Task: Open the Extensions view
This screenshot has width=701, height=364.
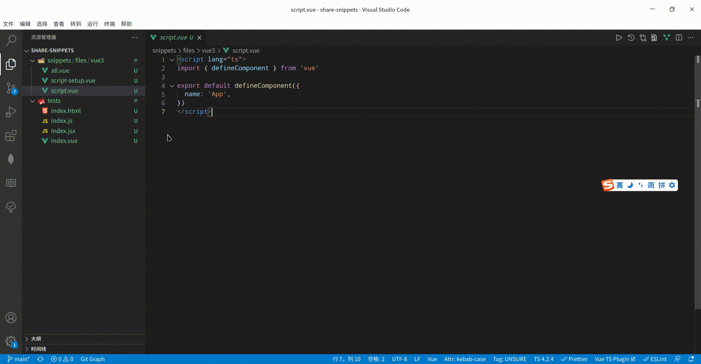Action: click(11, 136)
